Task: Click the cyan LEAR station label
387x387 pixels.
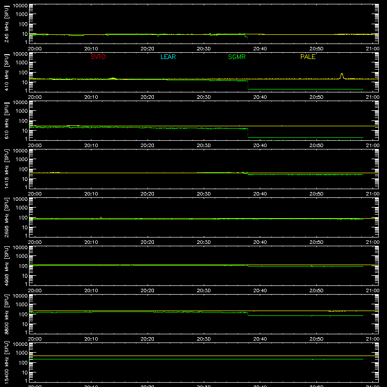Action: pyautogui.click(x=168, y=57)
